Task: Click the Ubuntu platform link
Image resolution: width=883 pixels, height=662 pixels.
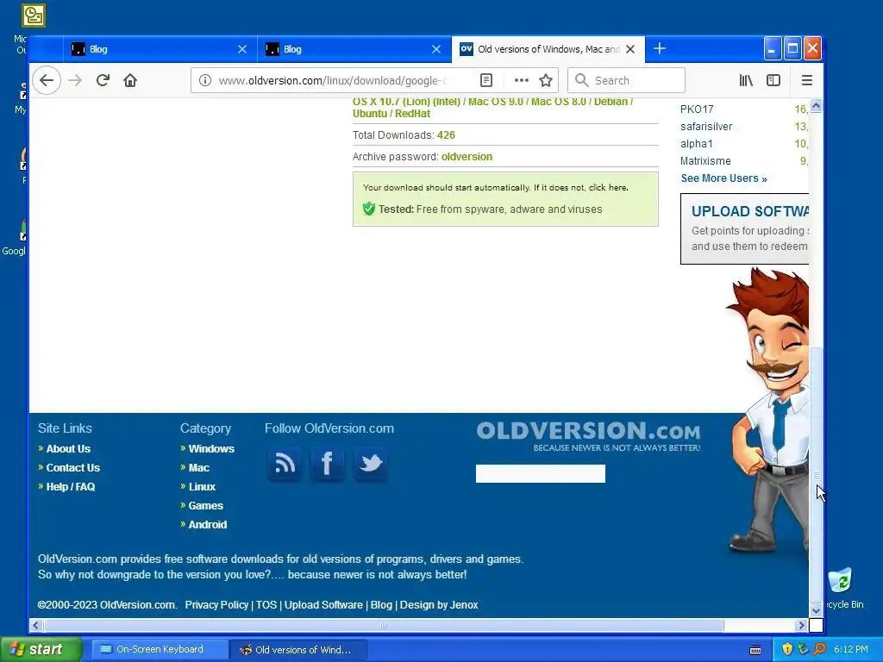Action: (x=369, y=114)
